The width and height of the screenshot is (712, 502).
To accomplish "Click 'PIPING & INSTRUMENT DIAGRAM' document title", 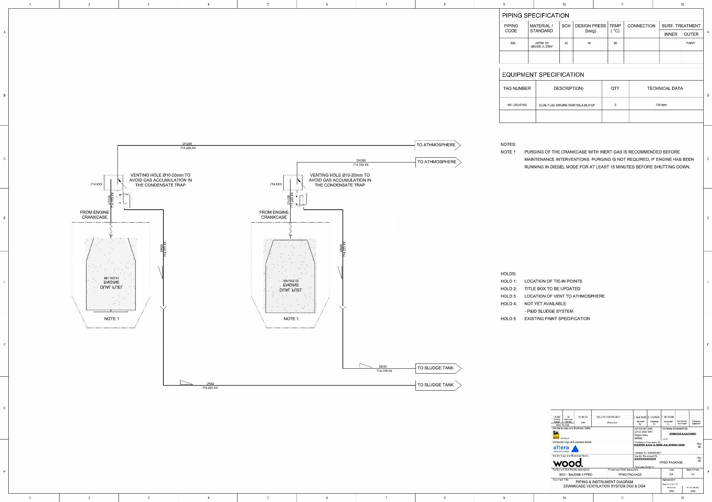I will 604,482.
